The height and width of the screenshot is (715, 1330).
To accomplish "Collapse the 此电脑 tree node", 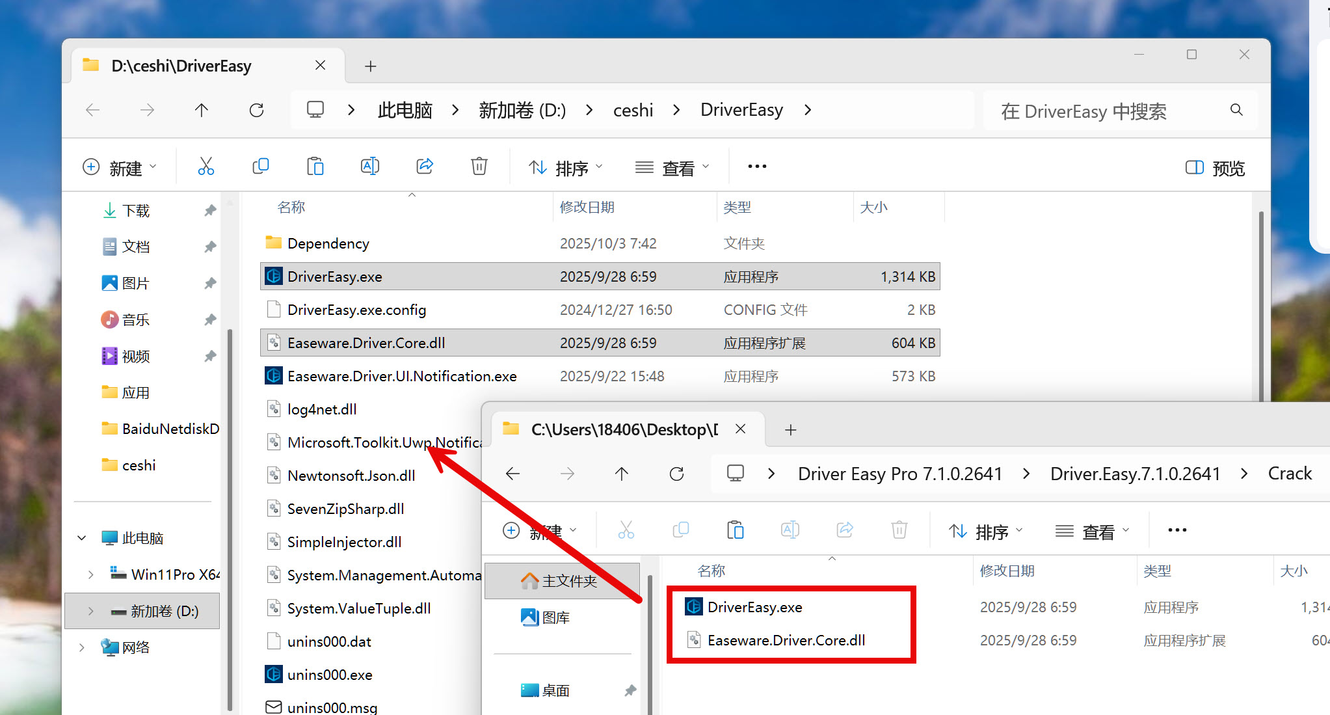I will point(82,538).
